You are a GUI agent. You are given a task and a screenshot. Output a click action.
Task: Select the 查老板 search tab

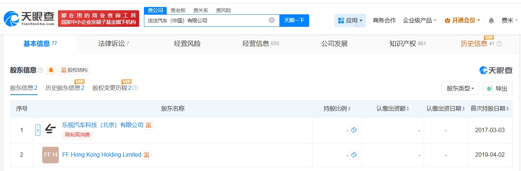pos(179,10)
